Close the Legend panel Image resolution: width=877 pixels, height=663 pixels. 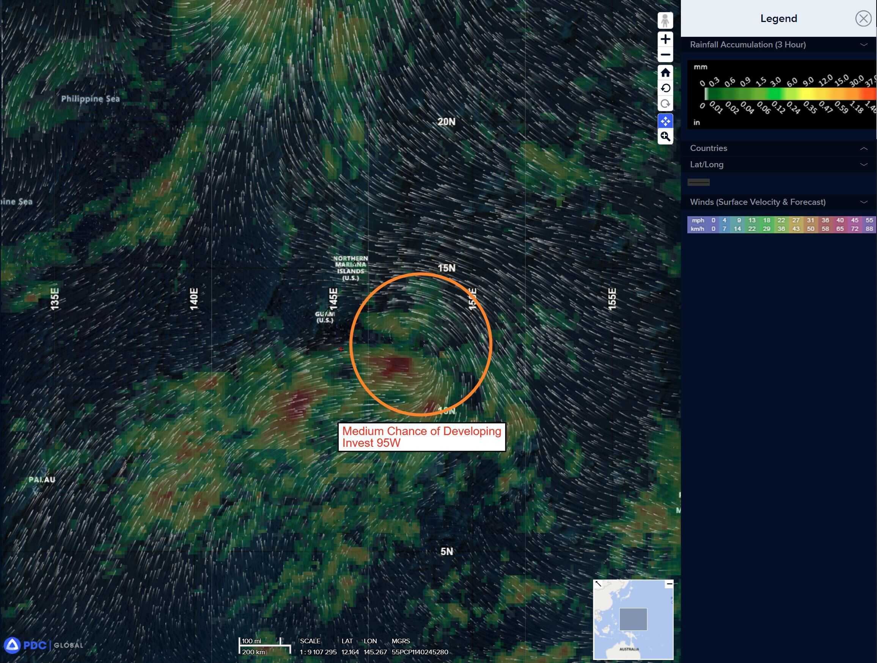863,19
